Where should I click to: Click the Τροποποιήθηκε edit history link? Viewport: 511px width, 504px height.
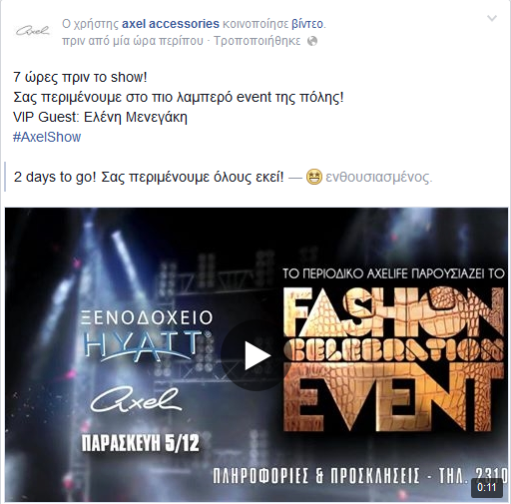pos(256,41)
